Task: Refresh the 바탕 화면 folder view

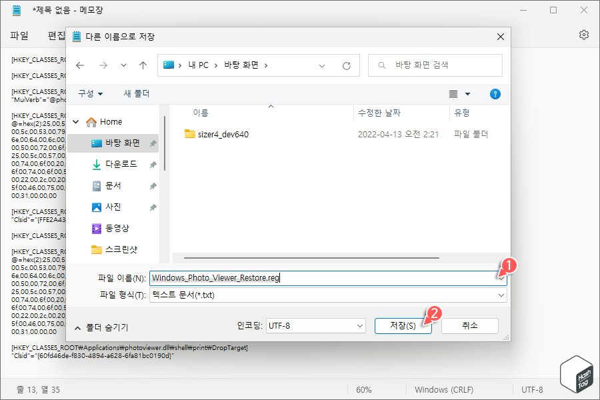Action: (346, 65)
